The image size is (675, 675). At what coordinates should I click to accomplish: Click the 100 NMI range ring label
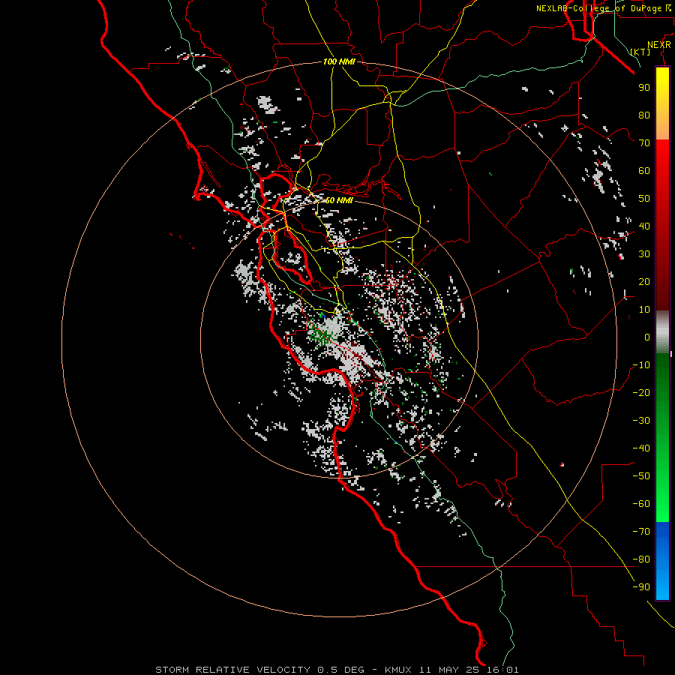point(339,61)
